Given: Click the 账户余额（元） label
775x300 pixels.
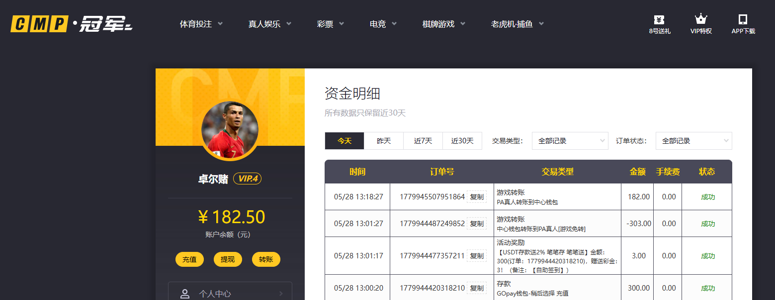Looking at the screenshot, I should click(228, 235).
